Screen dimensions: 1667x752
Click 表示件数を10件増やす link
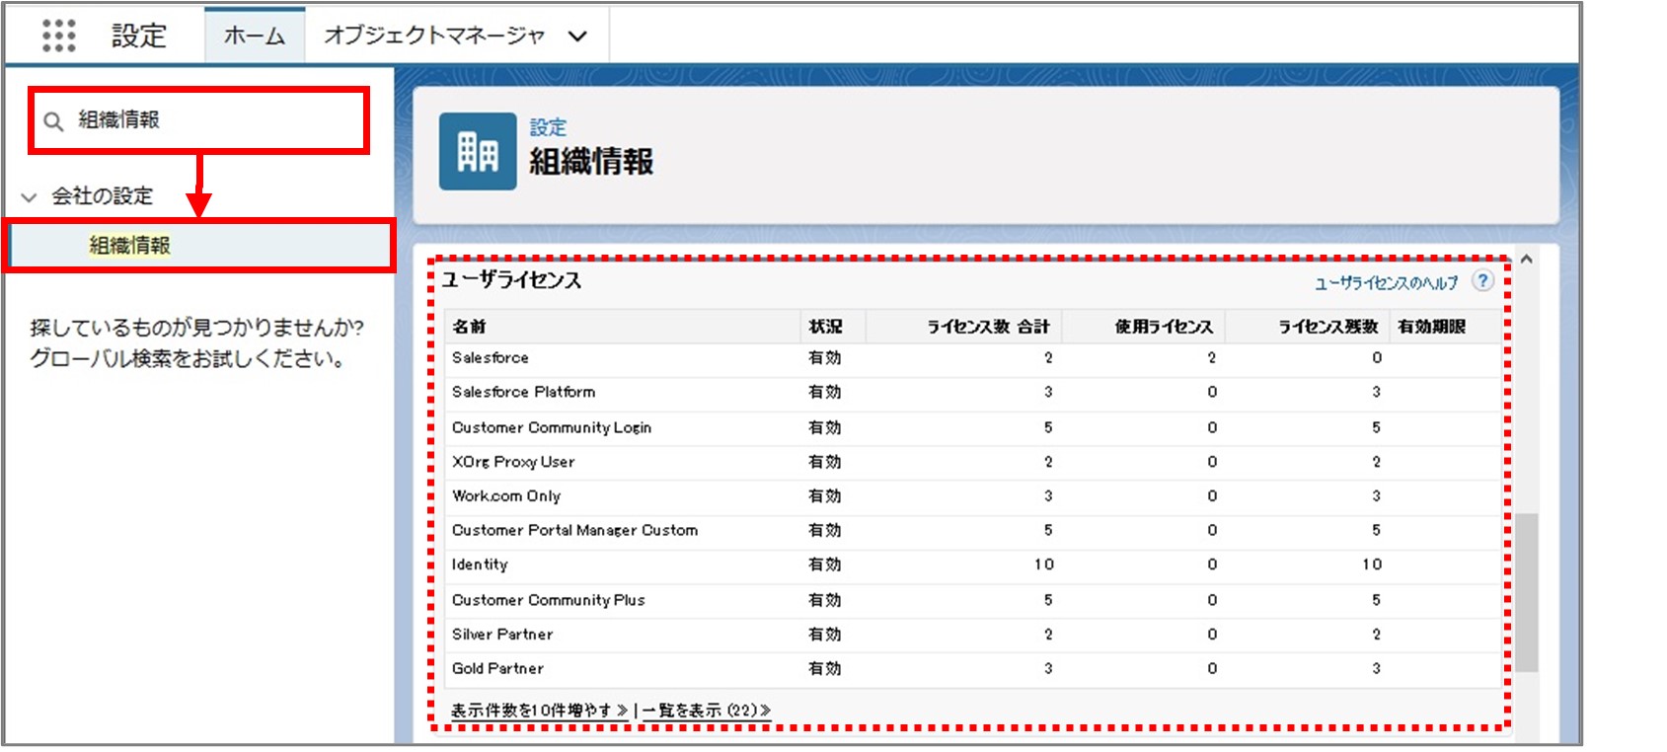pos(539,711)
